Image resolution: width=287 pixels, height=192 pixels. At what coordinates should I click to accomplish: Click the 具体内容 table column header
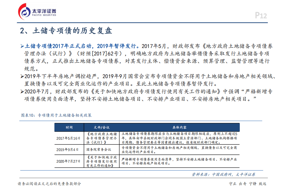point(179,127)
